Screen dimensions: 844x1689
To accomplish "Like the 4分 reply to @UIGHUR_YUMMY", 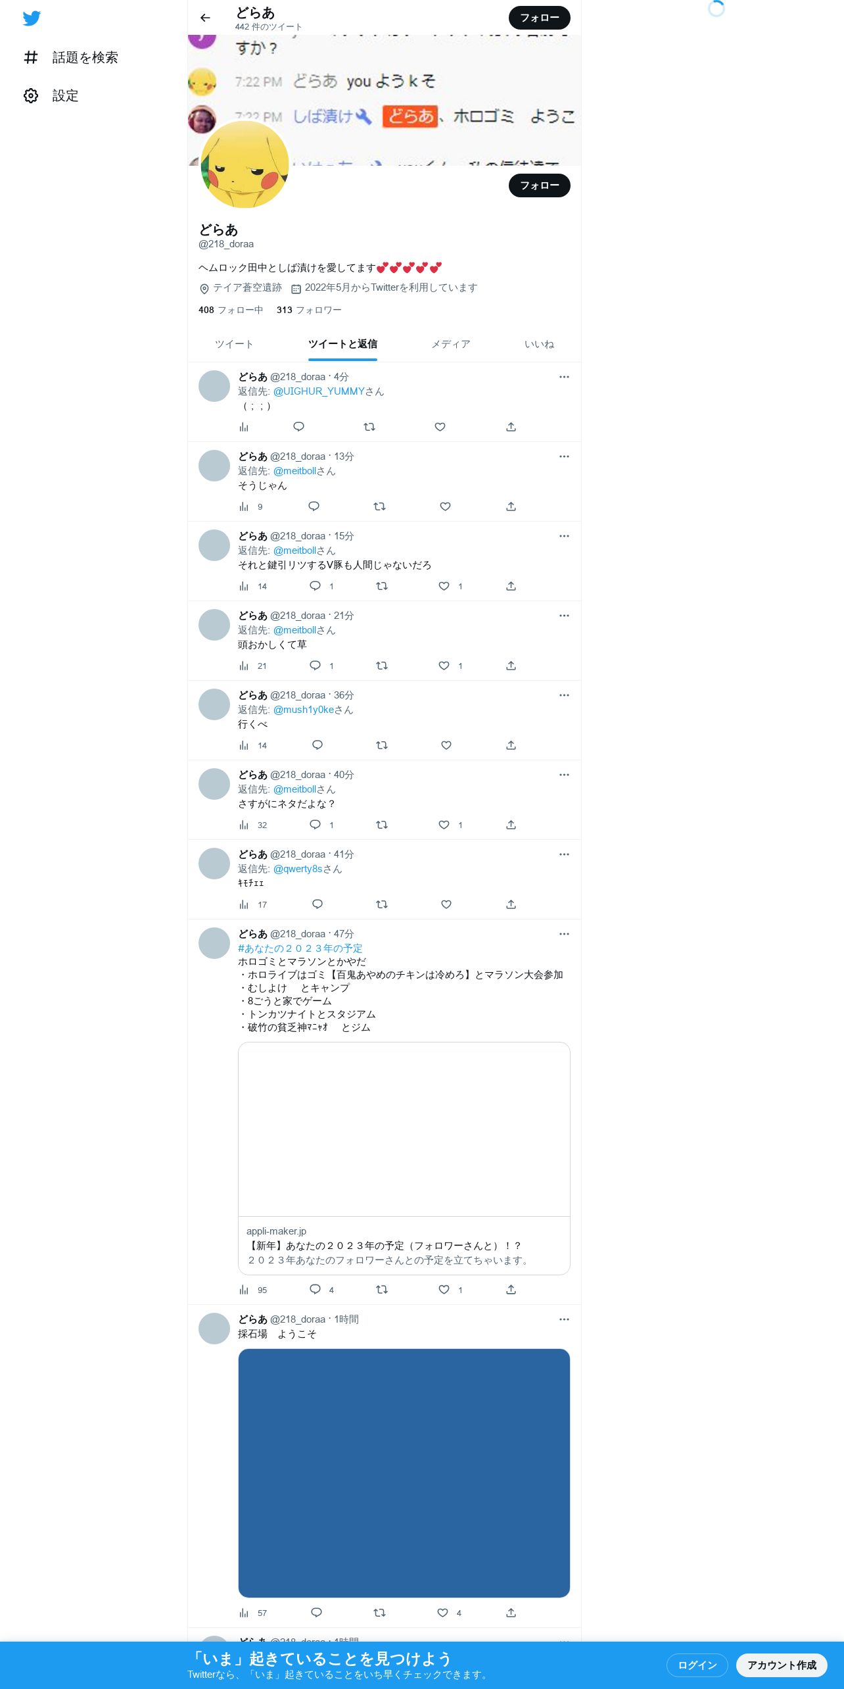I will tap(440, 427).
